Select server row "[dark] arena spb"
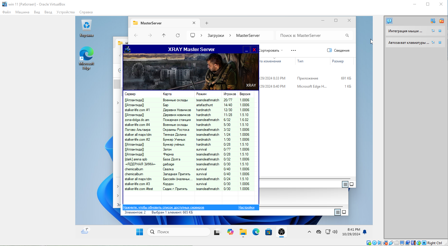The image size is (448, 246). 189,159
